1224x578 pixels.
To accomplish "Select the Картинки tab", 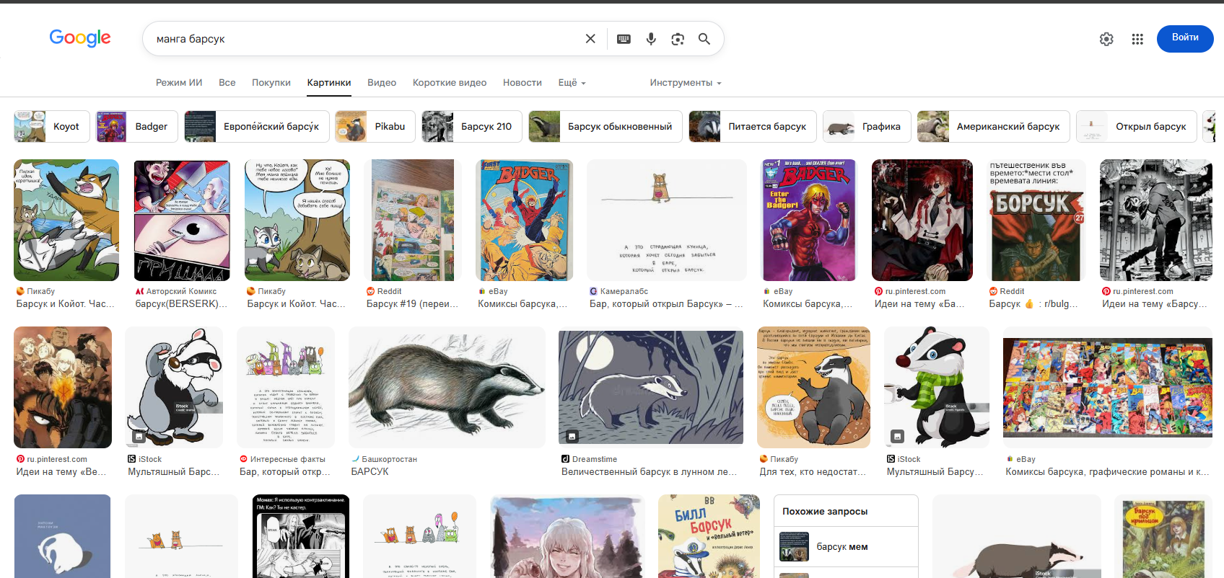I will coord(329,83).
